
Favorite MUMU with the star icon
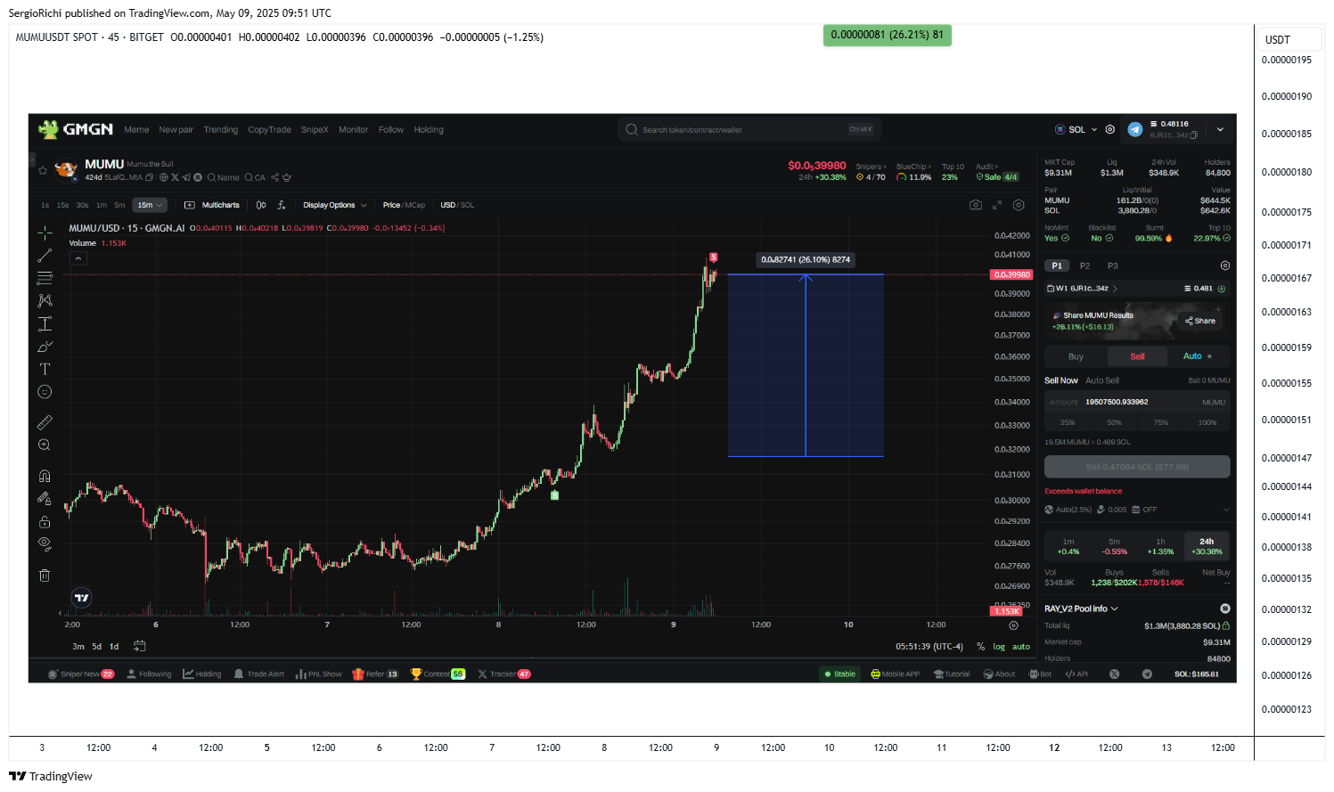pyautogui.click(x=43, y=170)
